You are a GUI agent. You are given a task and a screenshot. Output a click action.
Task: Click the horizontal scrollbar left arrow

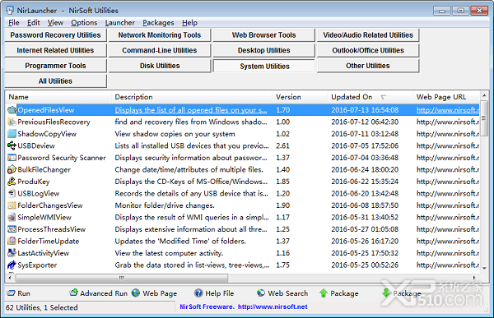(x=10, y=278)
